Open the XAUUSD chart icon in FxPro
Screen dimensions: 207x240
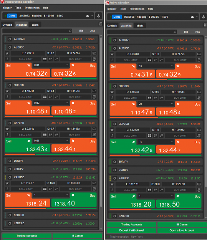[199, 184]
